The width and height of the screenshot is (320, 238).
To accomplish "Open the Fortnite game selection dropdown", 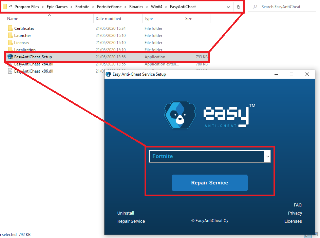I will [267, 156].
